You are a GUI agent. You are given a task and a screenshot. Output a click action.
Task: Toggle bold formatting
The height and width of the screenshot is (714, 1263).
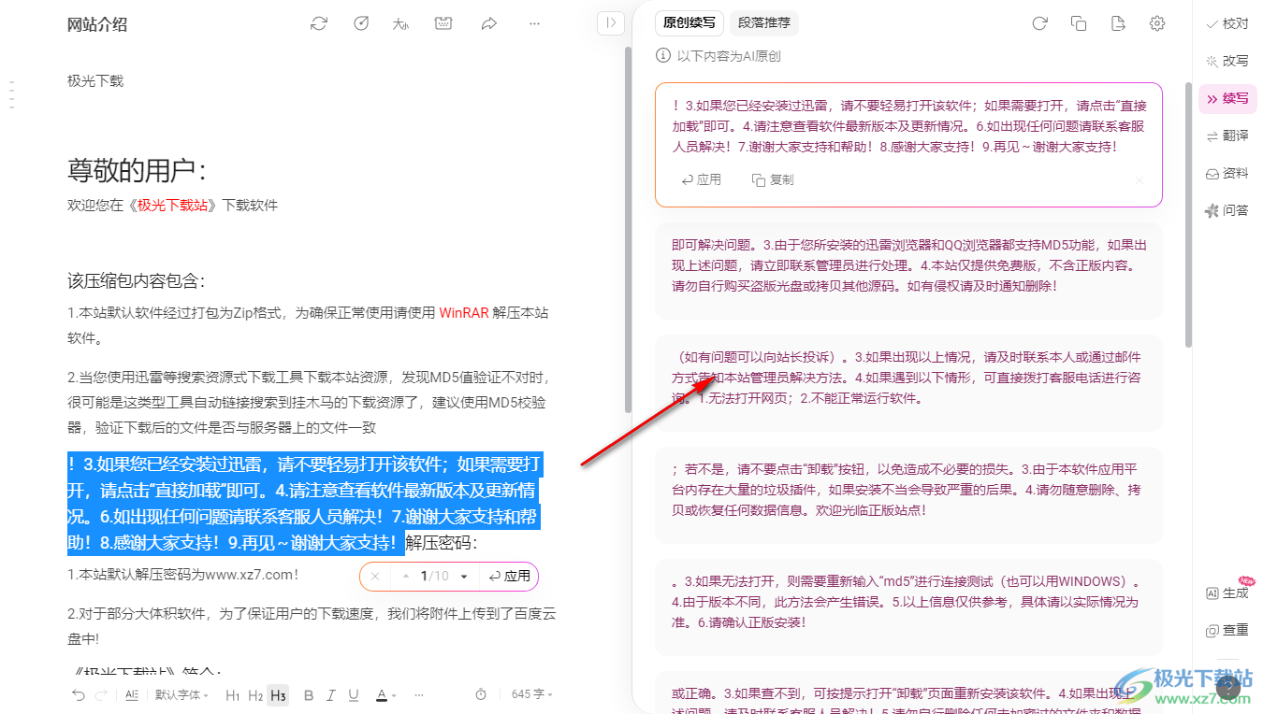(x=308, y=694)
